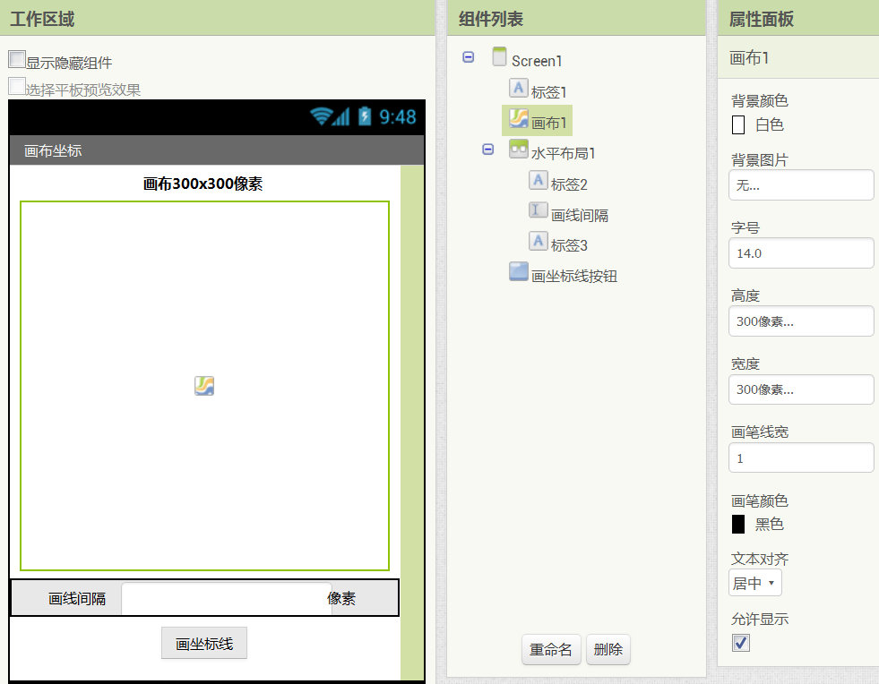This screenshot has width=879, height=684.
Task: Click the 工作区域 panel header
Action: coord(218,18)
